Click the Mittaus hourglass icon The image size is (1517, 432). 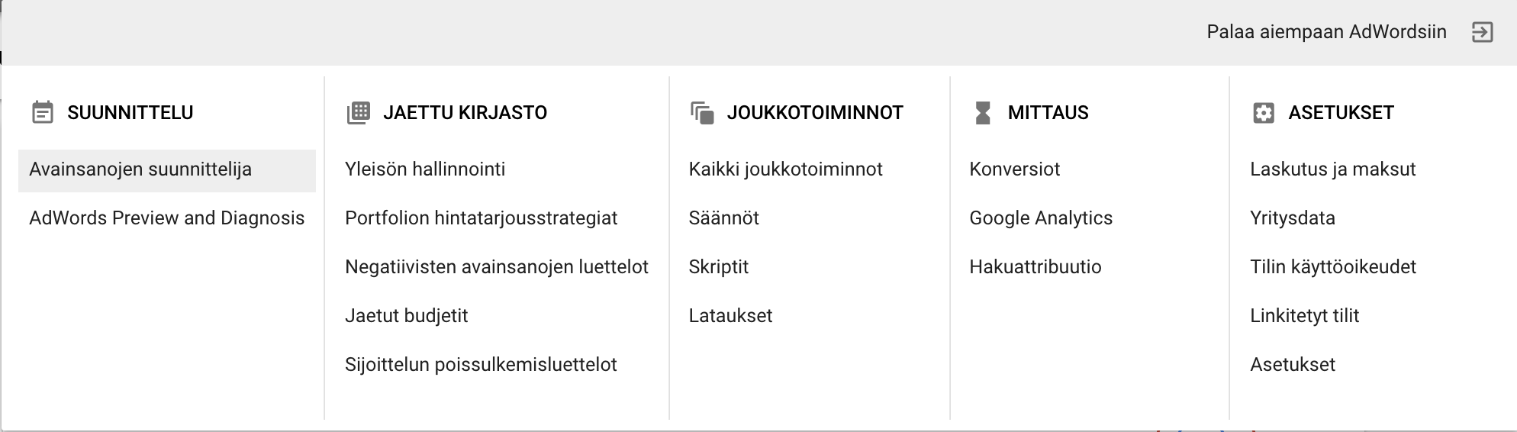click(x=983, y=113)
